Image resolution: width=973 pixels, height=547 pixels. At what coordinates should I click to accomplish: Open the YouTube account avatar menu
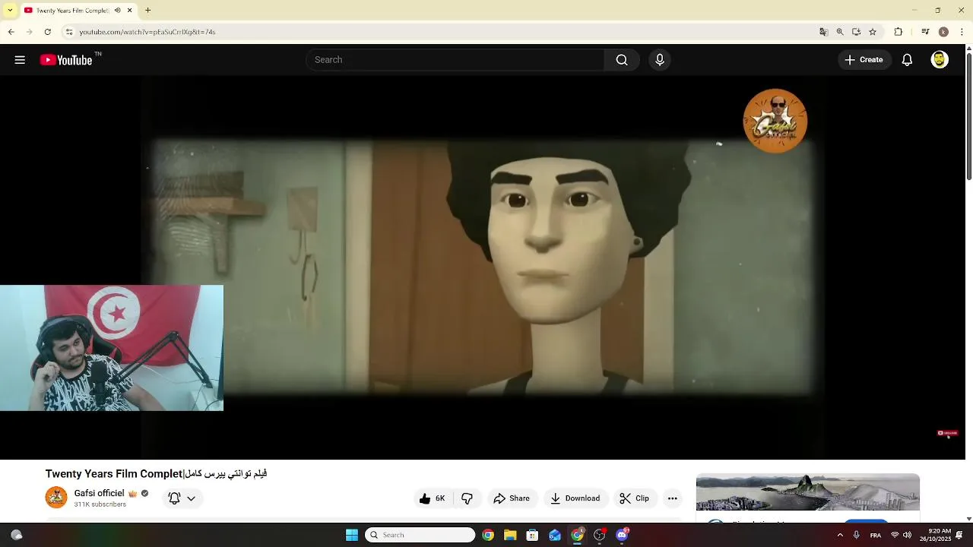tap(940, 60)
